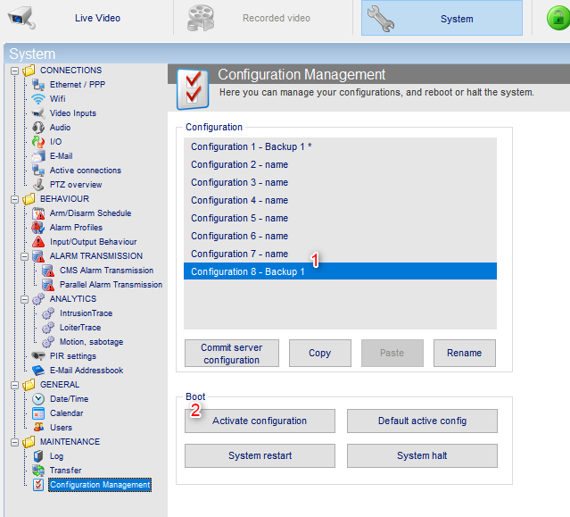
Task: Click the Arm/Disarm Schedule calendar icon
Action: tap(38, 213)
